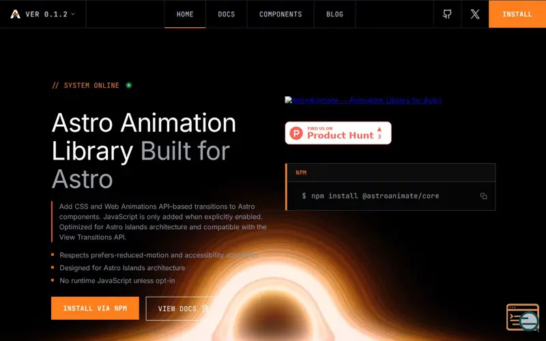Screen dimensions: 546x341
Task: Click 'Respects prefers-reduced-motion' bullet text
Action: (x=158, y=255)
